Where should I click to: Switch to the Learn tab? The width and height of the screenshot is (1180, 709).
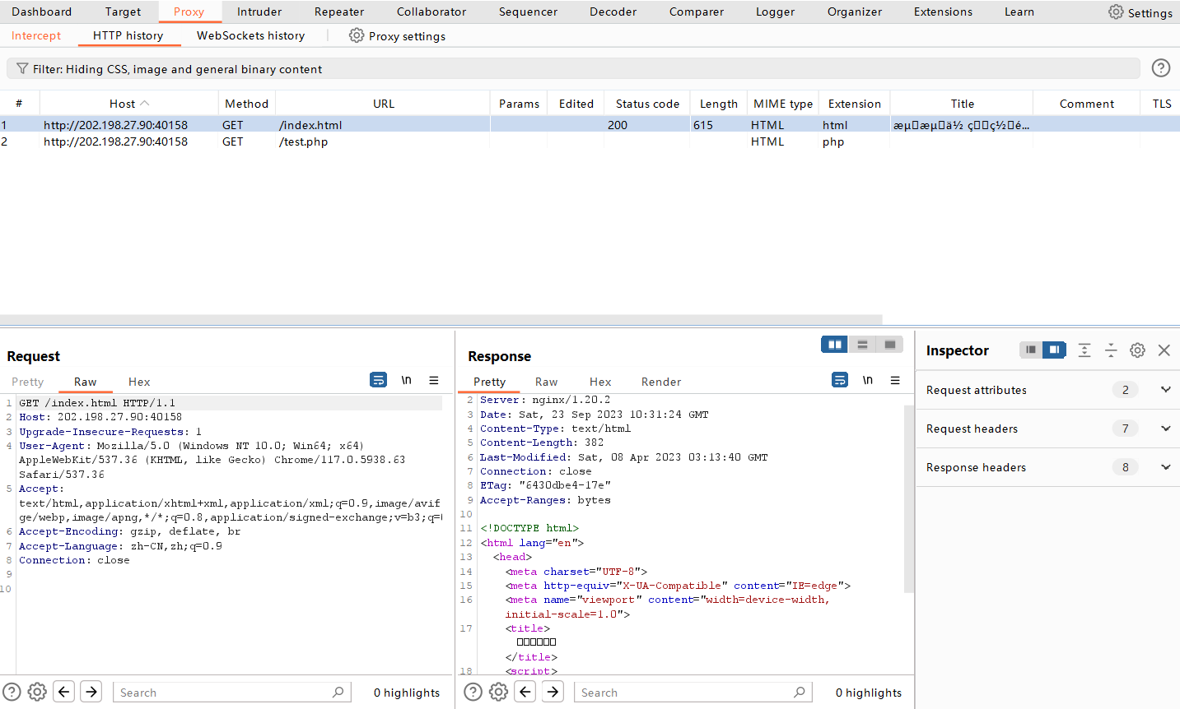(1019, 12)
